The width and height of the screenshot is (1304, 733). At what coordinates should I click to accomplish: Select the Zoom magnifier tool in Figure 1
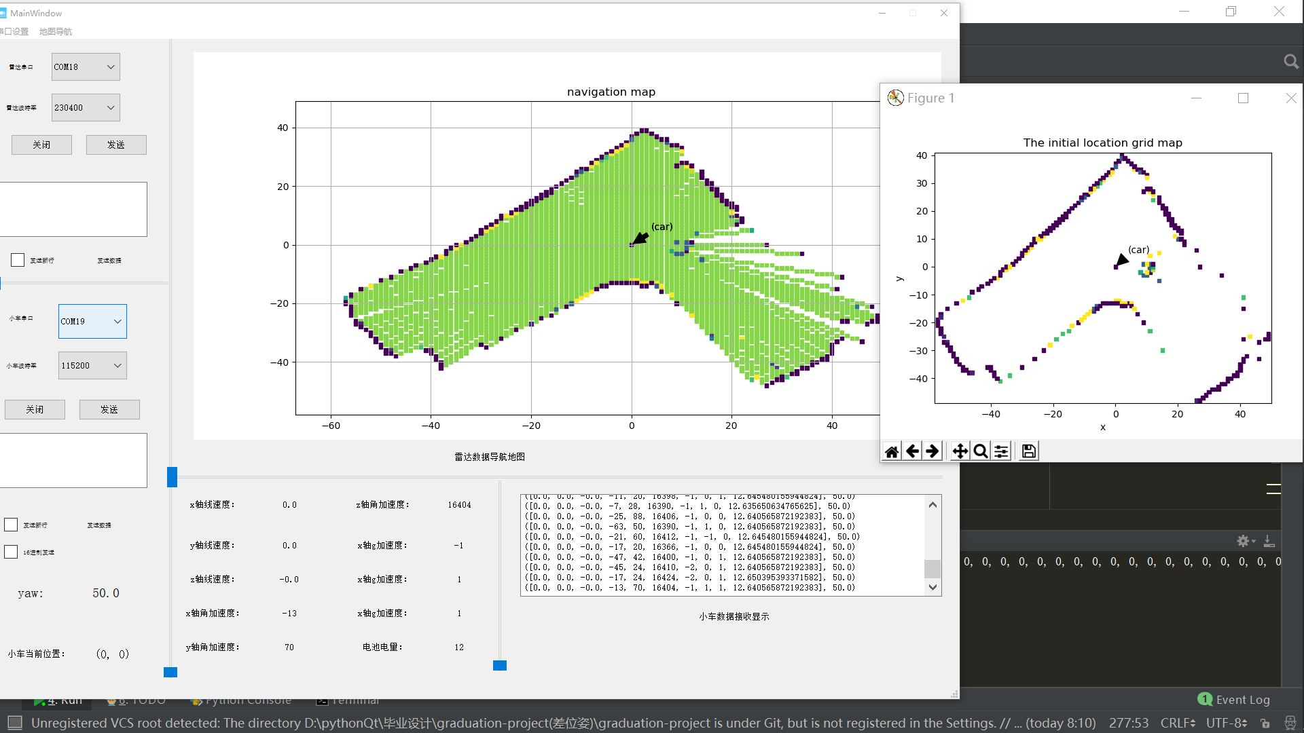pyautogui.click(x=980, y=451)
